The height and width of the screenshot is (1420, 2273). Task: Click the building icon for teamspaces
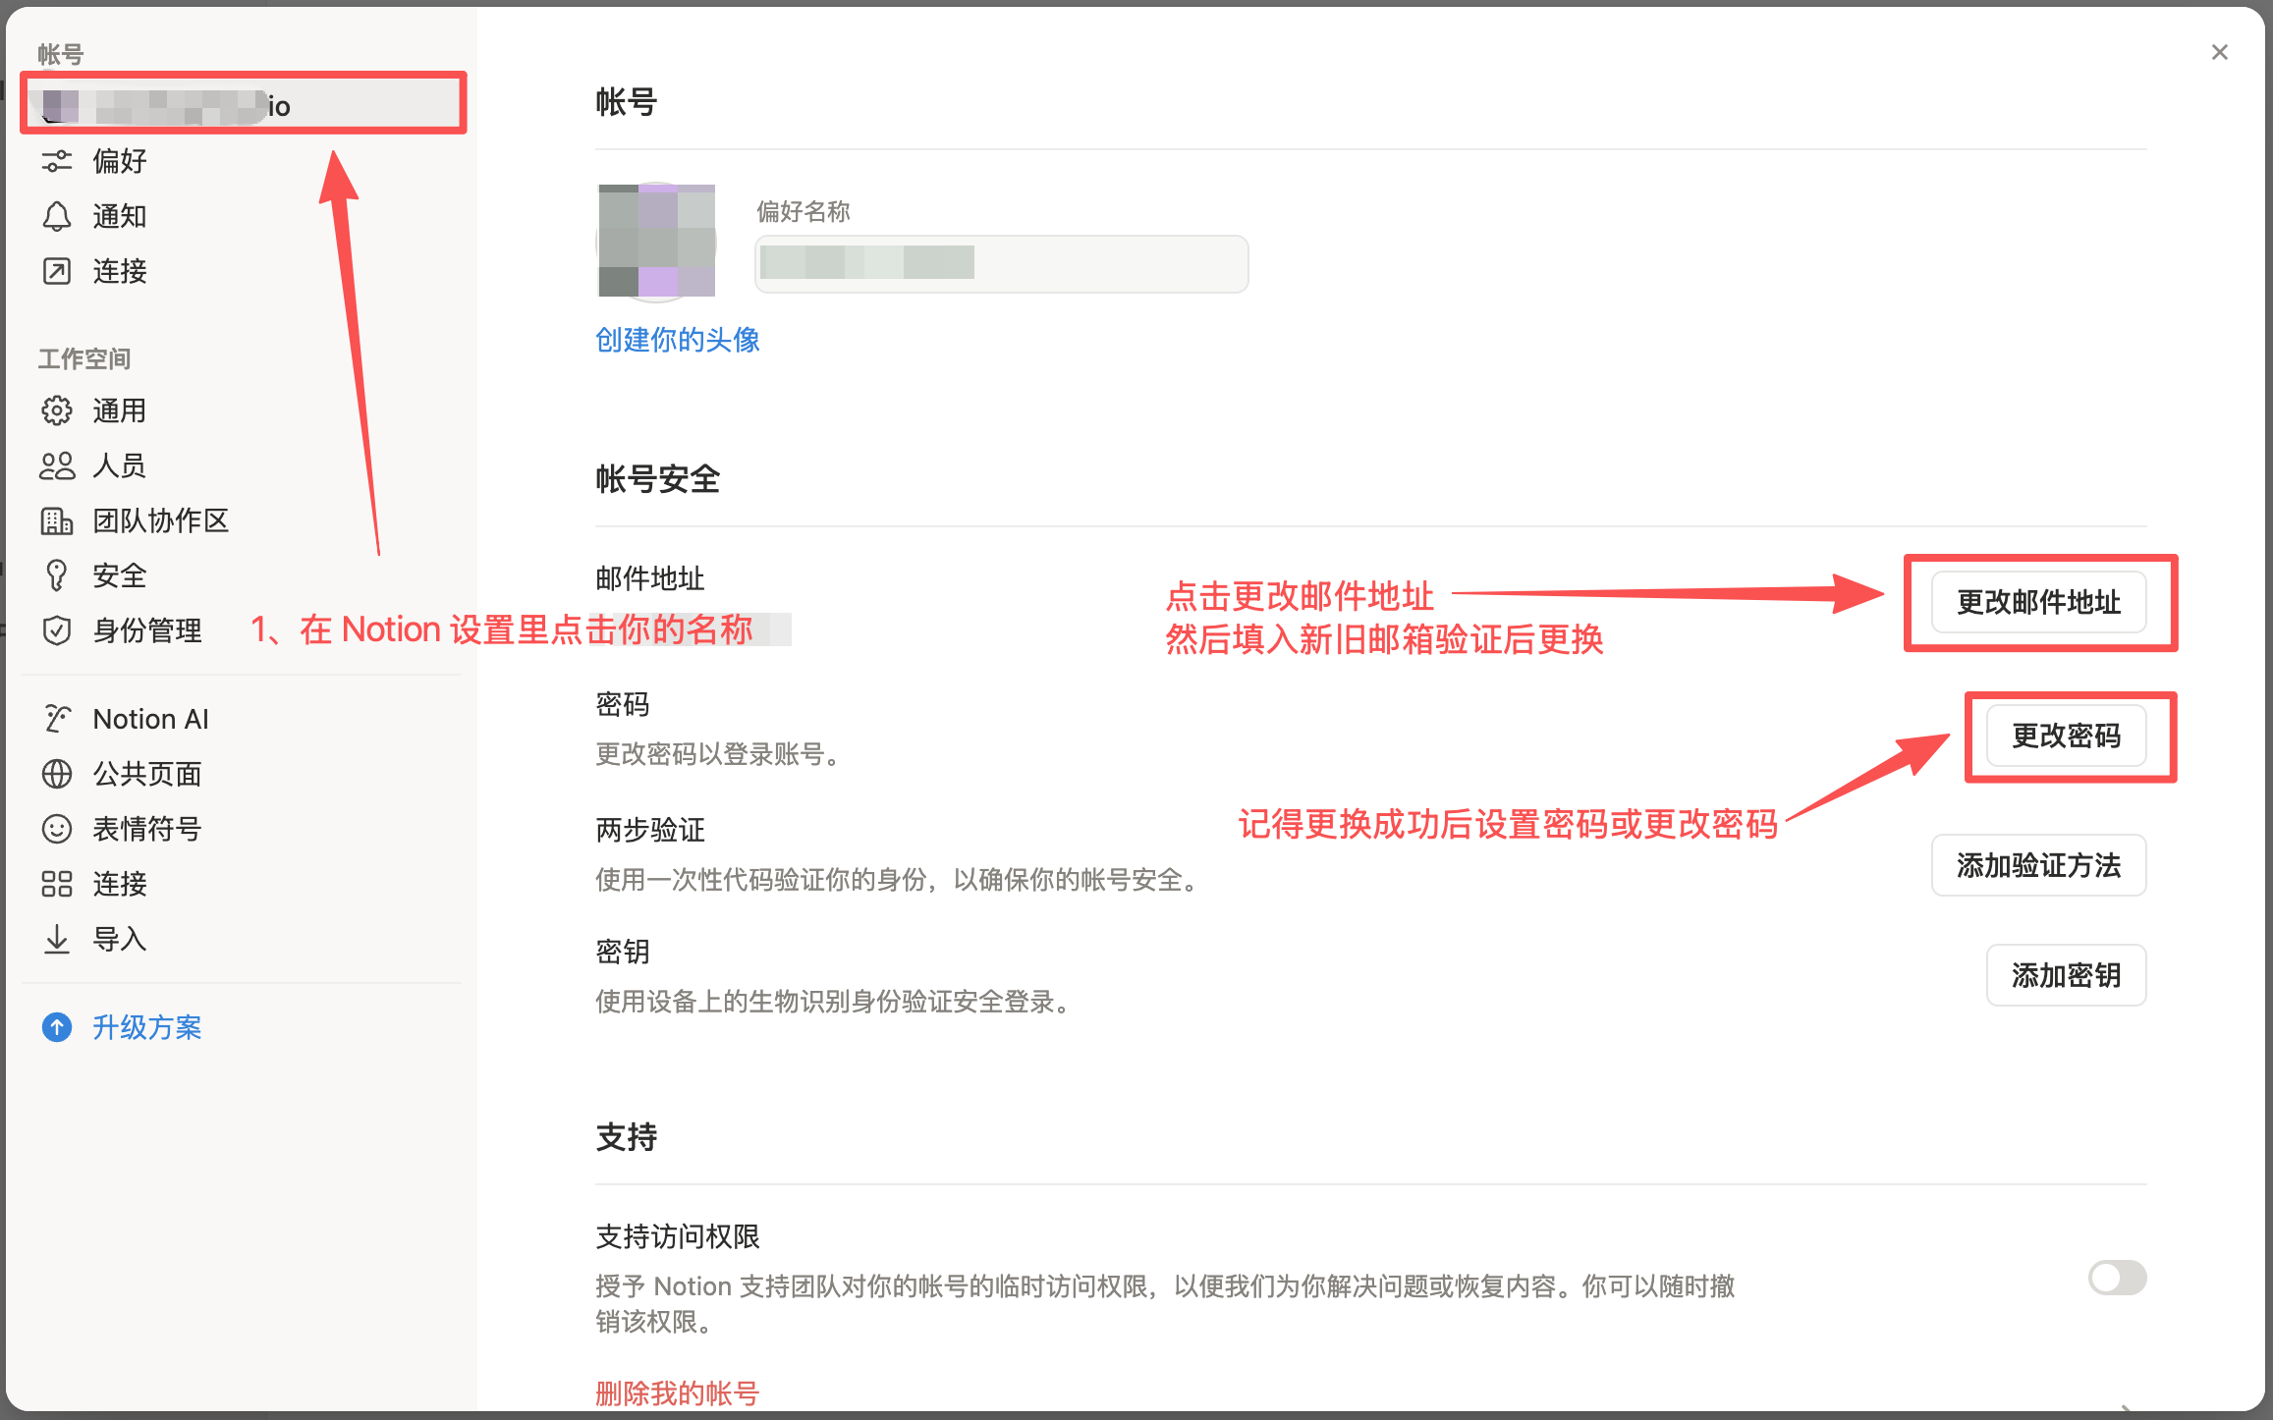57,520
